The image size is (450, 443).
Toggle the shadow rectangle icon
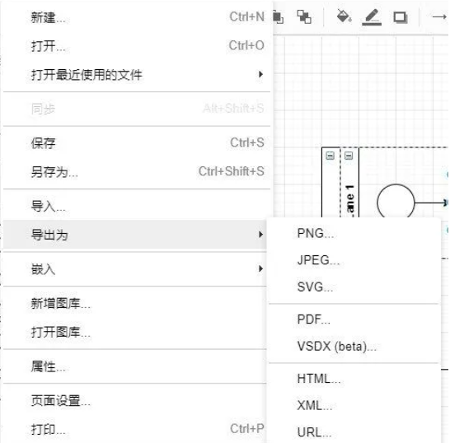pyautogui.click(x=401, y=17)
